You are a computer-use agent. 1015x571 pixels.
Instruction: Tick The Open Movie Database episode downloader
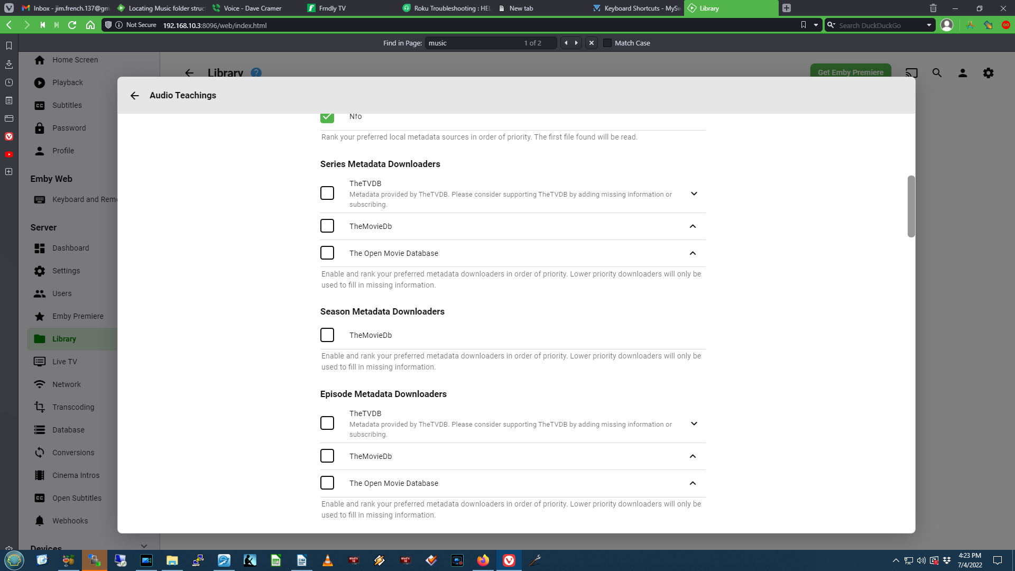[x=327, y=483]
